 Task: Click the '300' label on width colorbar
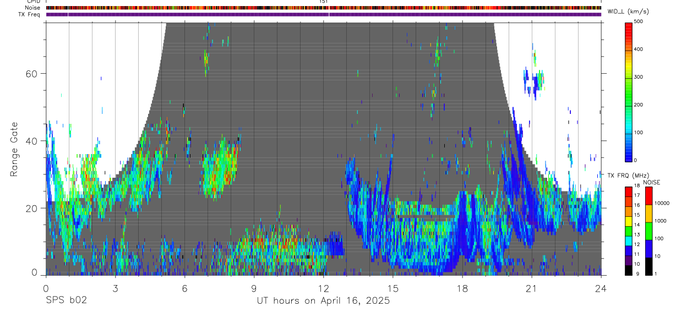click(639, 77)
